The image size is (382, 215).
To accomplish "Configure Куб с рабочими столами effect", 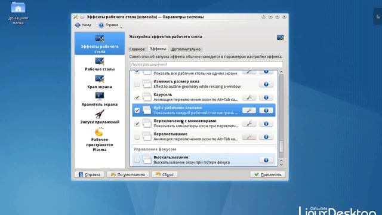I will pyautogui.click(x=249, y=110).
